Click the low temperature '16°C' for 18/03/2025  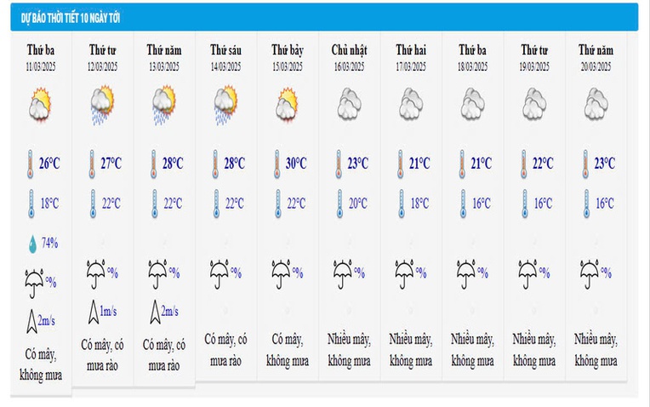[x=482, y=203]
